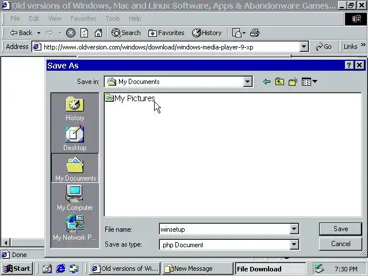Image resolution: width=368 pixels, height=276 pixels.
Task: Click the Go button next to address bar
Action: (323, 47)
